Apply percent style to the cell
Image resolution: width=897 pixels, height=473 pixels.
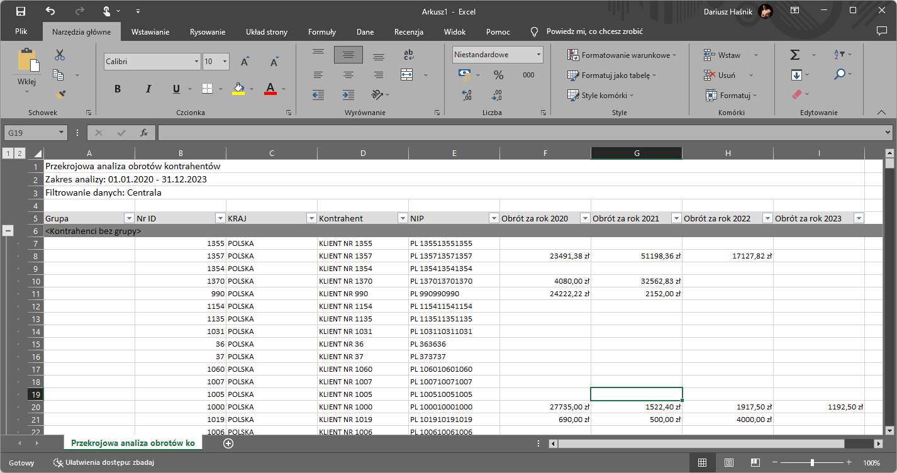498,75
